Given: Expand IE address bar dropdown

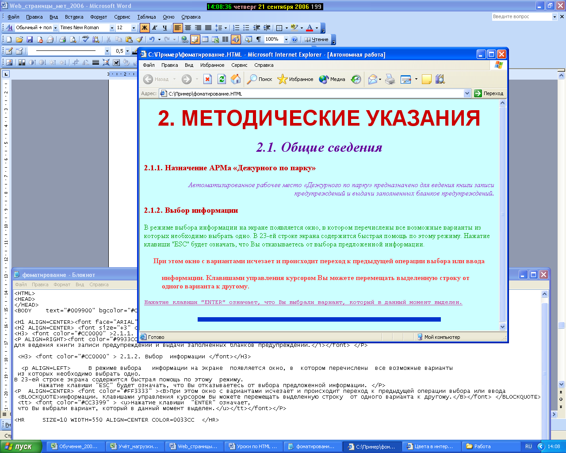Looking at the screenshot, I should [x=467, y=93].
